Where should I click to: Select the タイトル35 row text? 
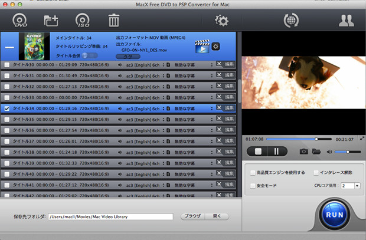coord(61,120)
